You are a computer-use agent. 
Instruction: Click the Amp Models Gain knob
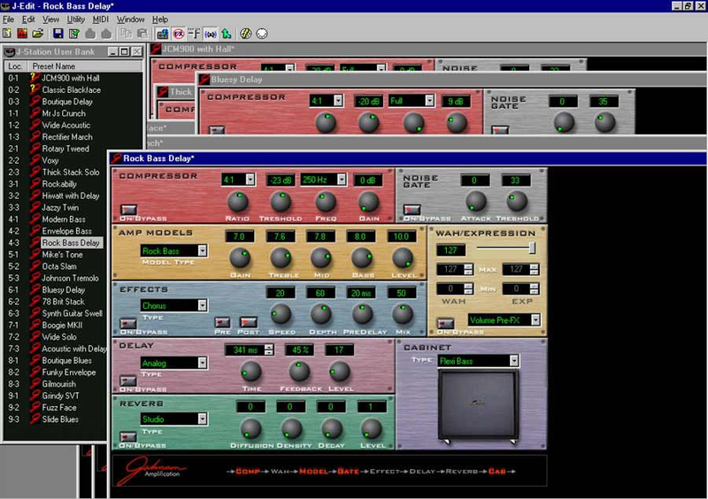click(x=239, y=257)
